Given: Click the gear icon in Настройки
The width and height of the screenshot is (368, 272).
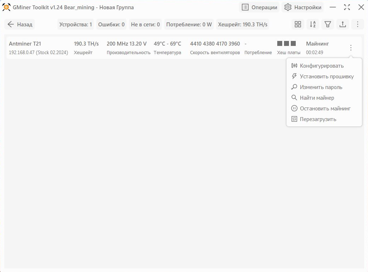Looking at the screenshot, I should (x=288, y=7).
